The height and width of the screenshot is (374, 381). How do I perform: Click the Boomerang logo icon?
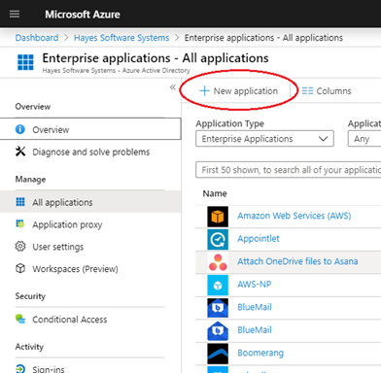[x=218, y=354]
